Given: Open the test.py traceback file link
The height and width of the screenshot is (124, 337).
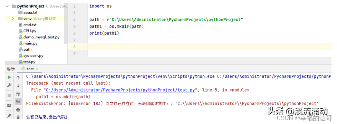Looking at the screenshot, I should (x=120, y=90).
